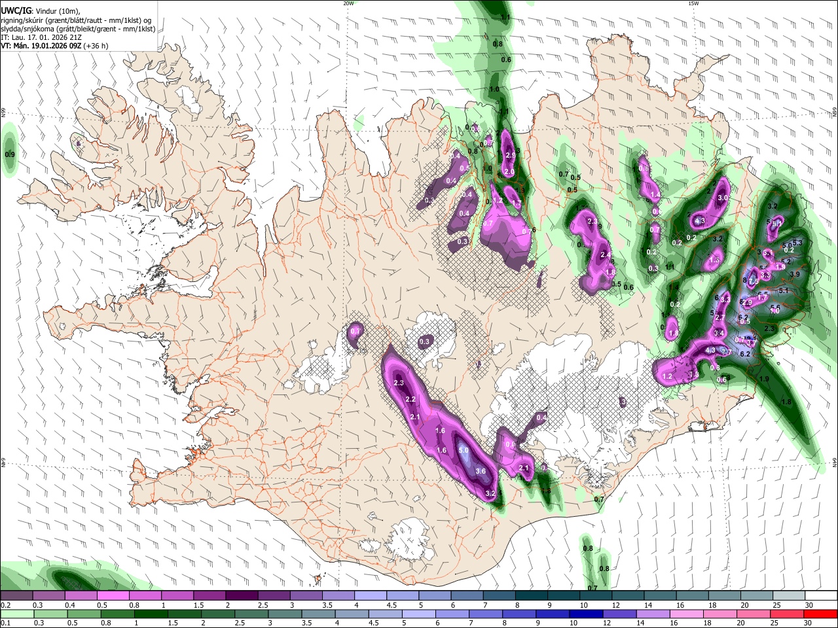This screenshot has height=628, width=838.
Task: Pick the purple 12 swatch in rain scale
Action: [619, 614]
